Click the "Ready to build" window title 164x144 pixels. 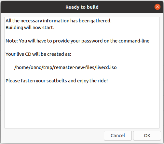(x=82, y=7)
